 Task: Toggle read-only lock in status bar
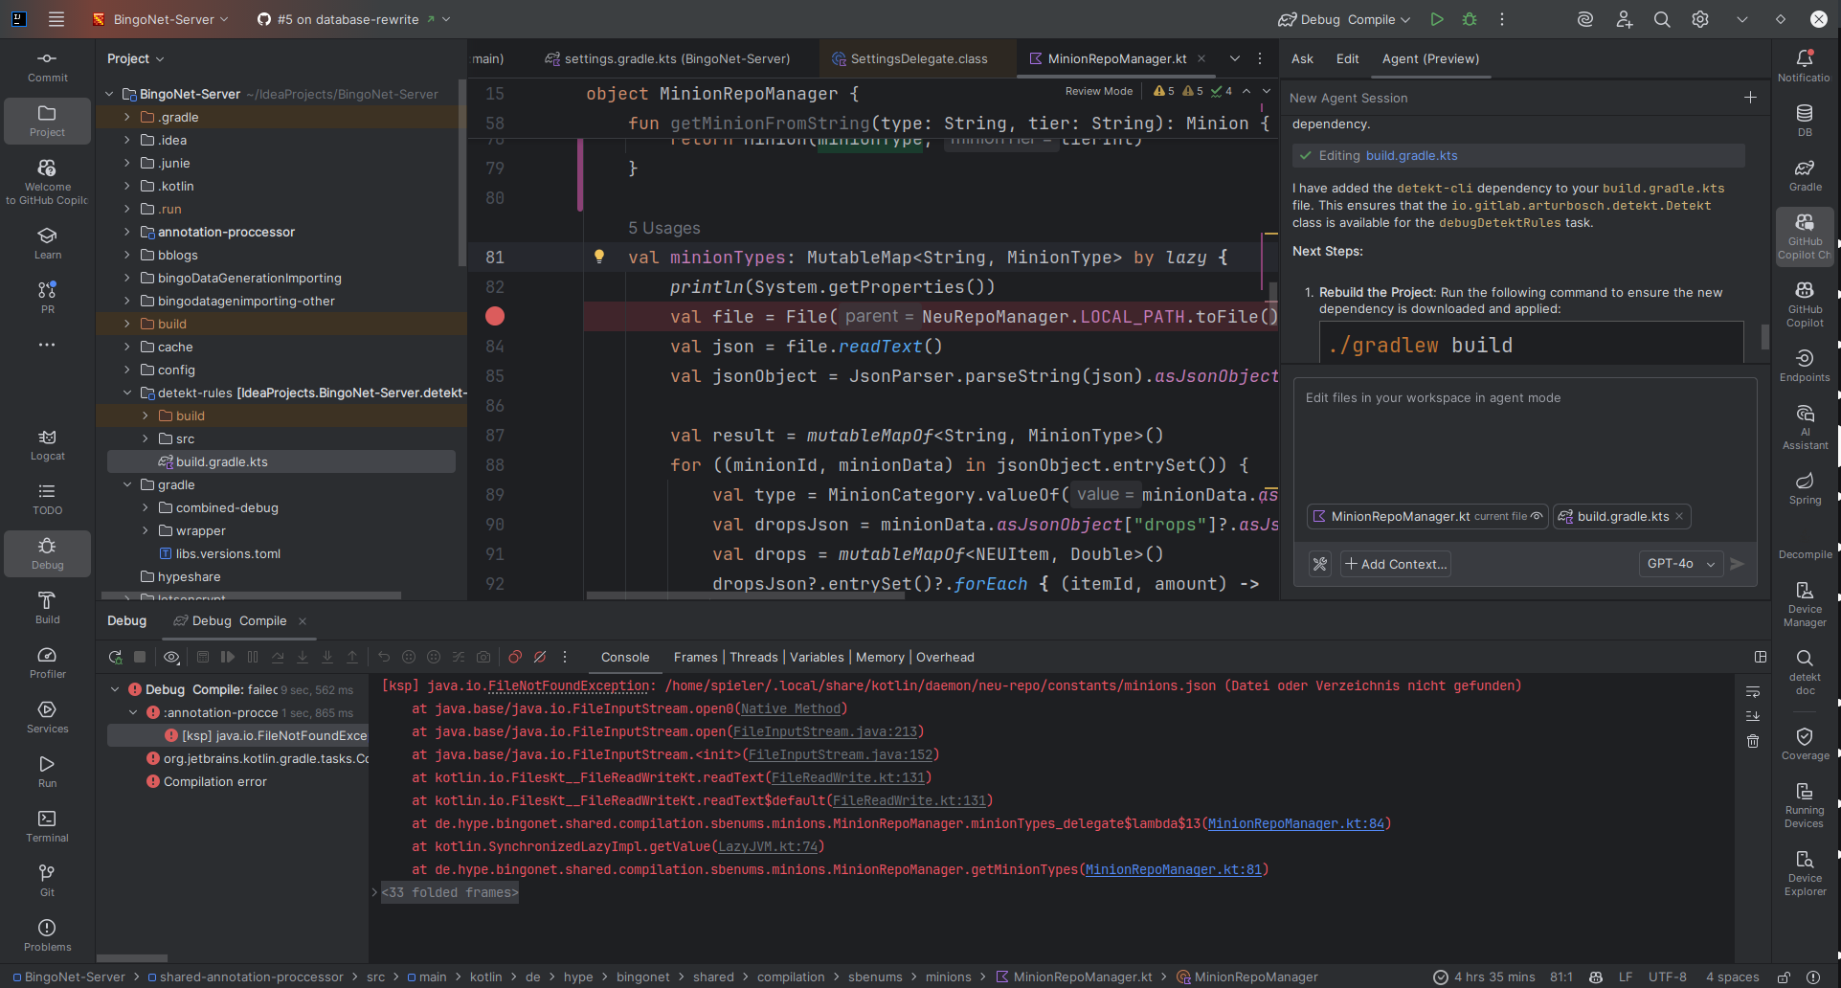coord(1784,977)
